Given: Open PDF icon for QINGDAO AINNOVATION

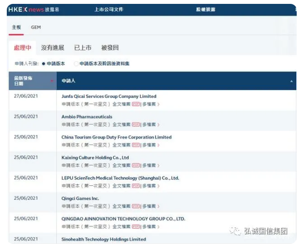Looking at the screenshot, I should coord(136,227).
